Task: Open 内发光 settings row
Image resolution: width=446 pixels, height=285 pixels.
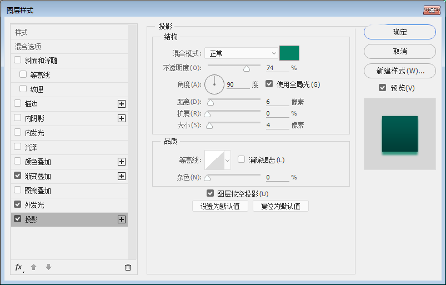Action: click(x=69, y=133)
